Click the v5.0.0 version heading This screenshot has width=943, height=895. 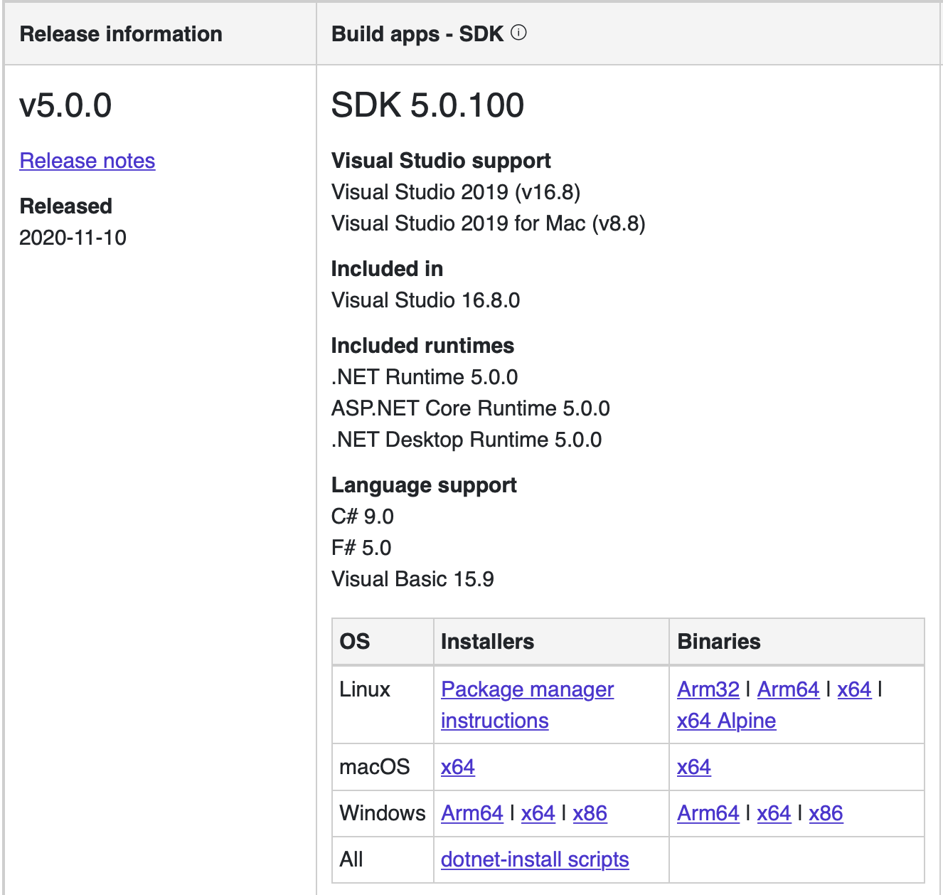click(65, 105)
